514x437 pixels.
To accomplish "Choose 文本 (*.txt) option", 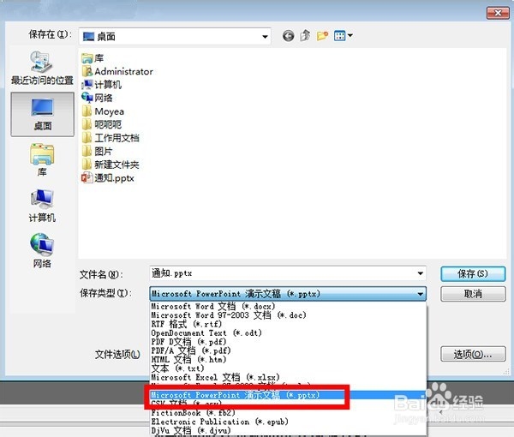I will click(288, 368).
